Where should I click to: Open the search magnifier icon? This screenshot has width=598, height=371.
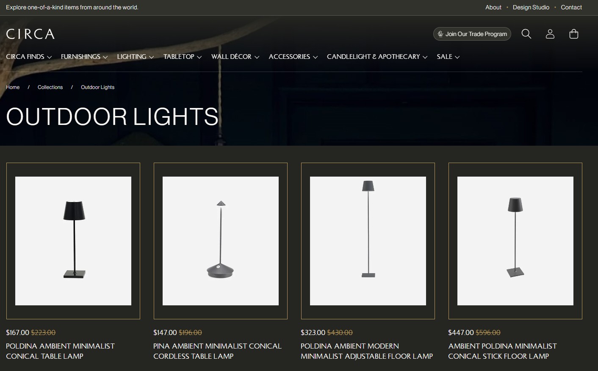pyautogui.click(x=526, y=34)
